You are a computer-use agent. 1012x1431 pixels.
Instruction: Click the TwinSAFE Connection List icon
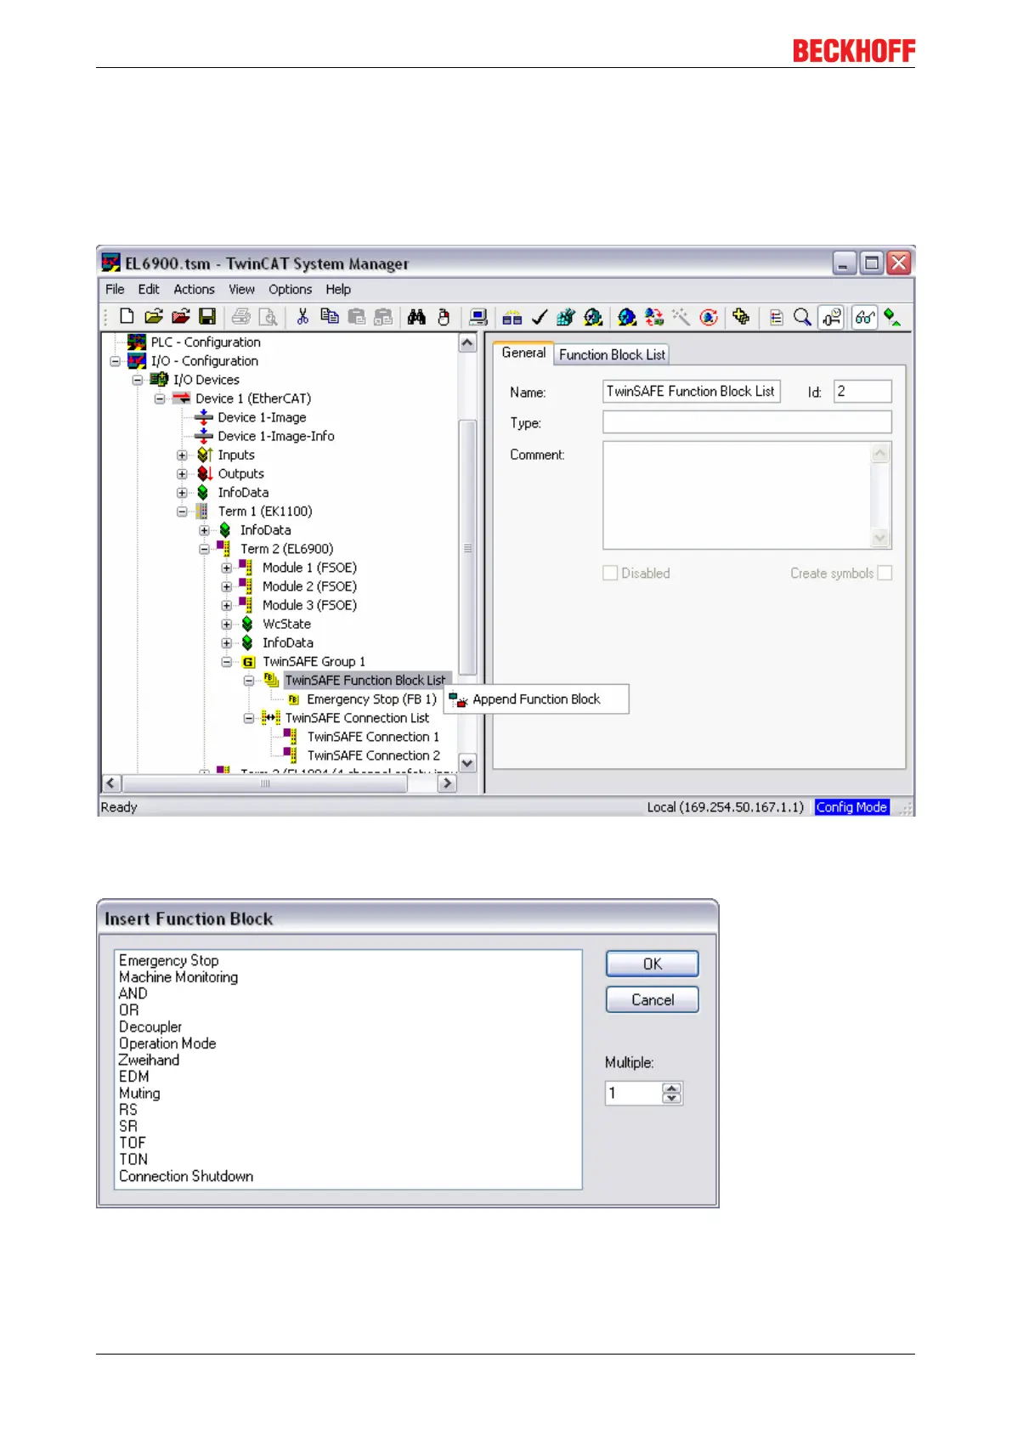[271, 718]
